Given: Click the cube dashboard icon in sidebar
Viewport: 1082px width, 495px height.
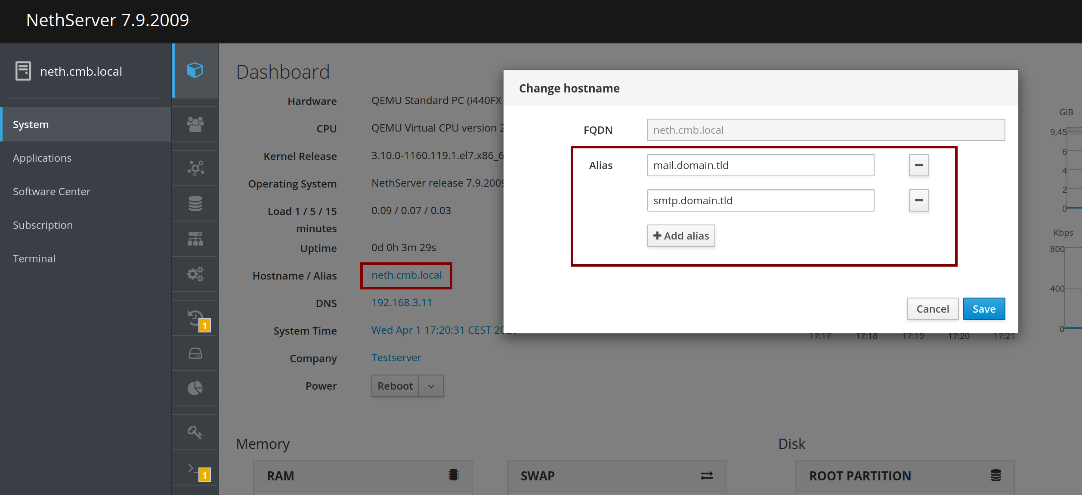Looking at the screenshot, I should 195,70.
